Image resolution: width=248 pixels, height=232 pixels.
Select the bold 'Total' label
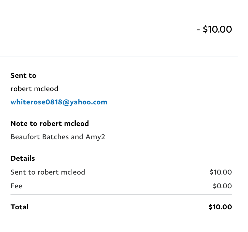click(x=20, y=207)
